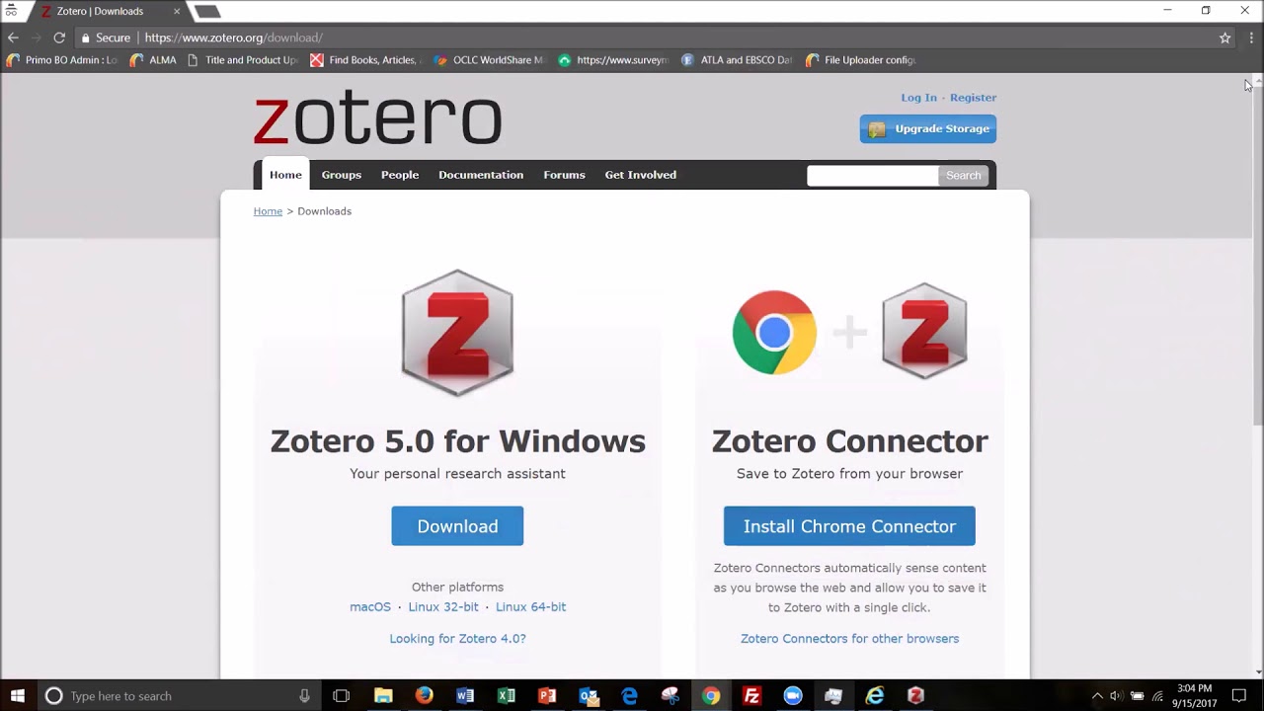Click the site Search button

pyautogui.click(x=964, y=176)
